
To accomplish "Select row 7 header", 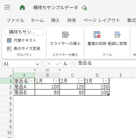I will click(x=7, y=115).
